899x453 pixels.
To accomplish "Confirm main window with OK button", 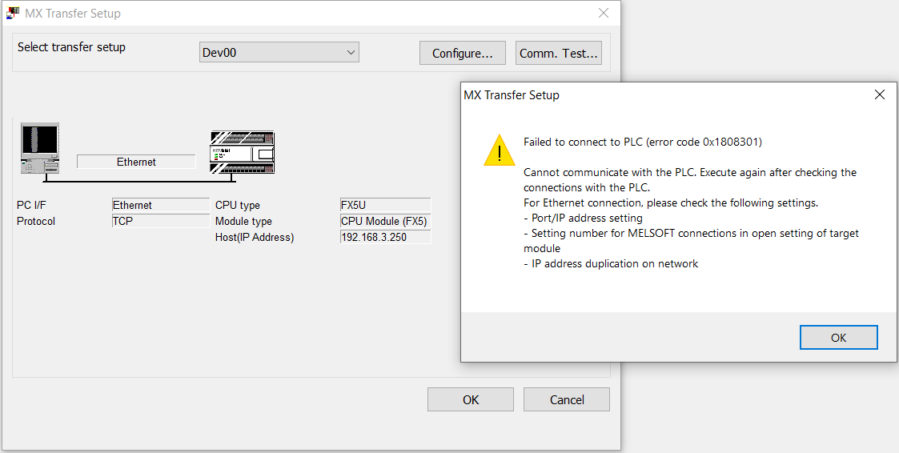I will [471, 399].
